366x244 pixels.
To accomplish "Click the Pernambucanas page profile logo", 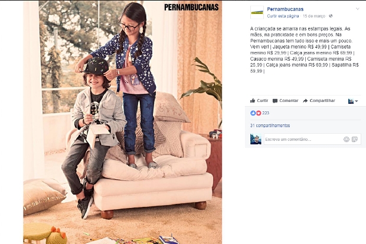I will (x=257, y=12).
